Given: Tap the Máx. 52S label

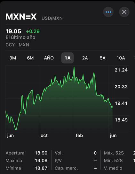Looking at the screenshot, I should tap(114, 153).
